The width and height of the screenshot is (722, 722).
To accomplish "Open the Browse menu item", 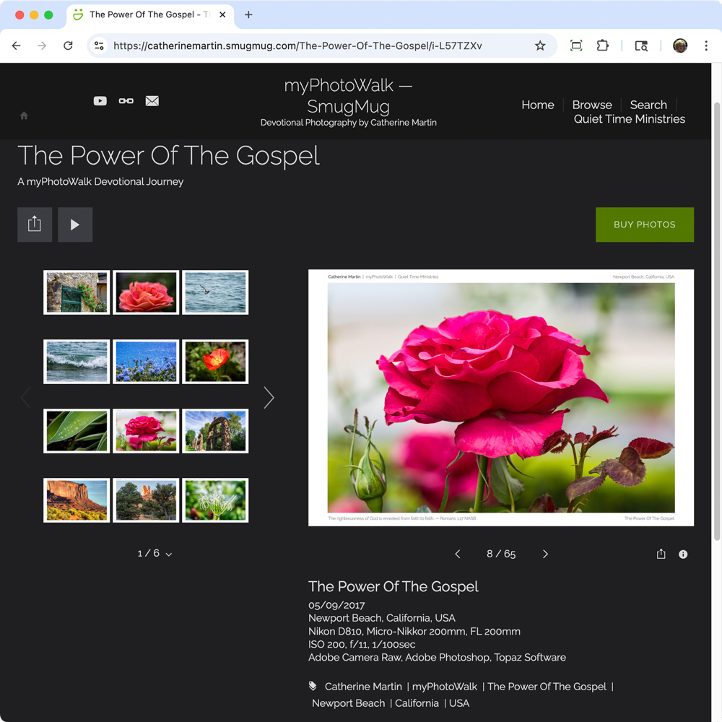I will (592, 105).
